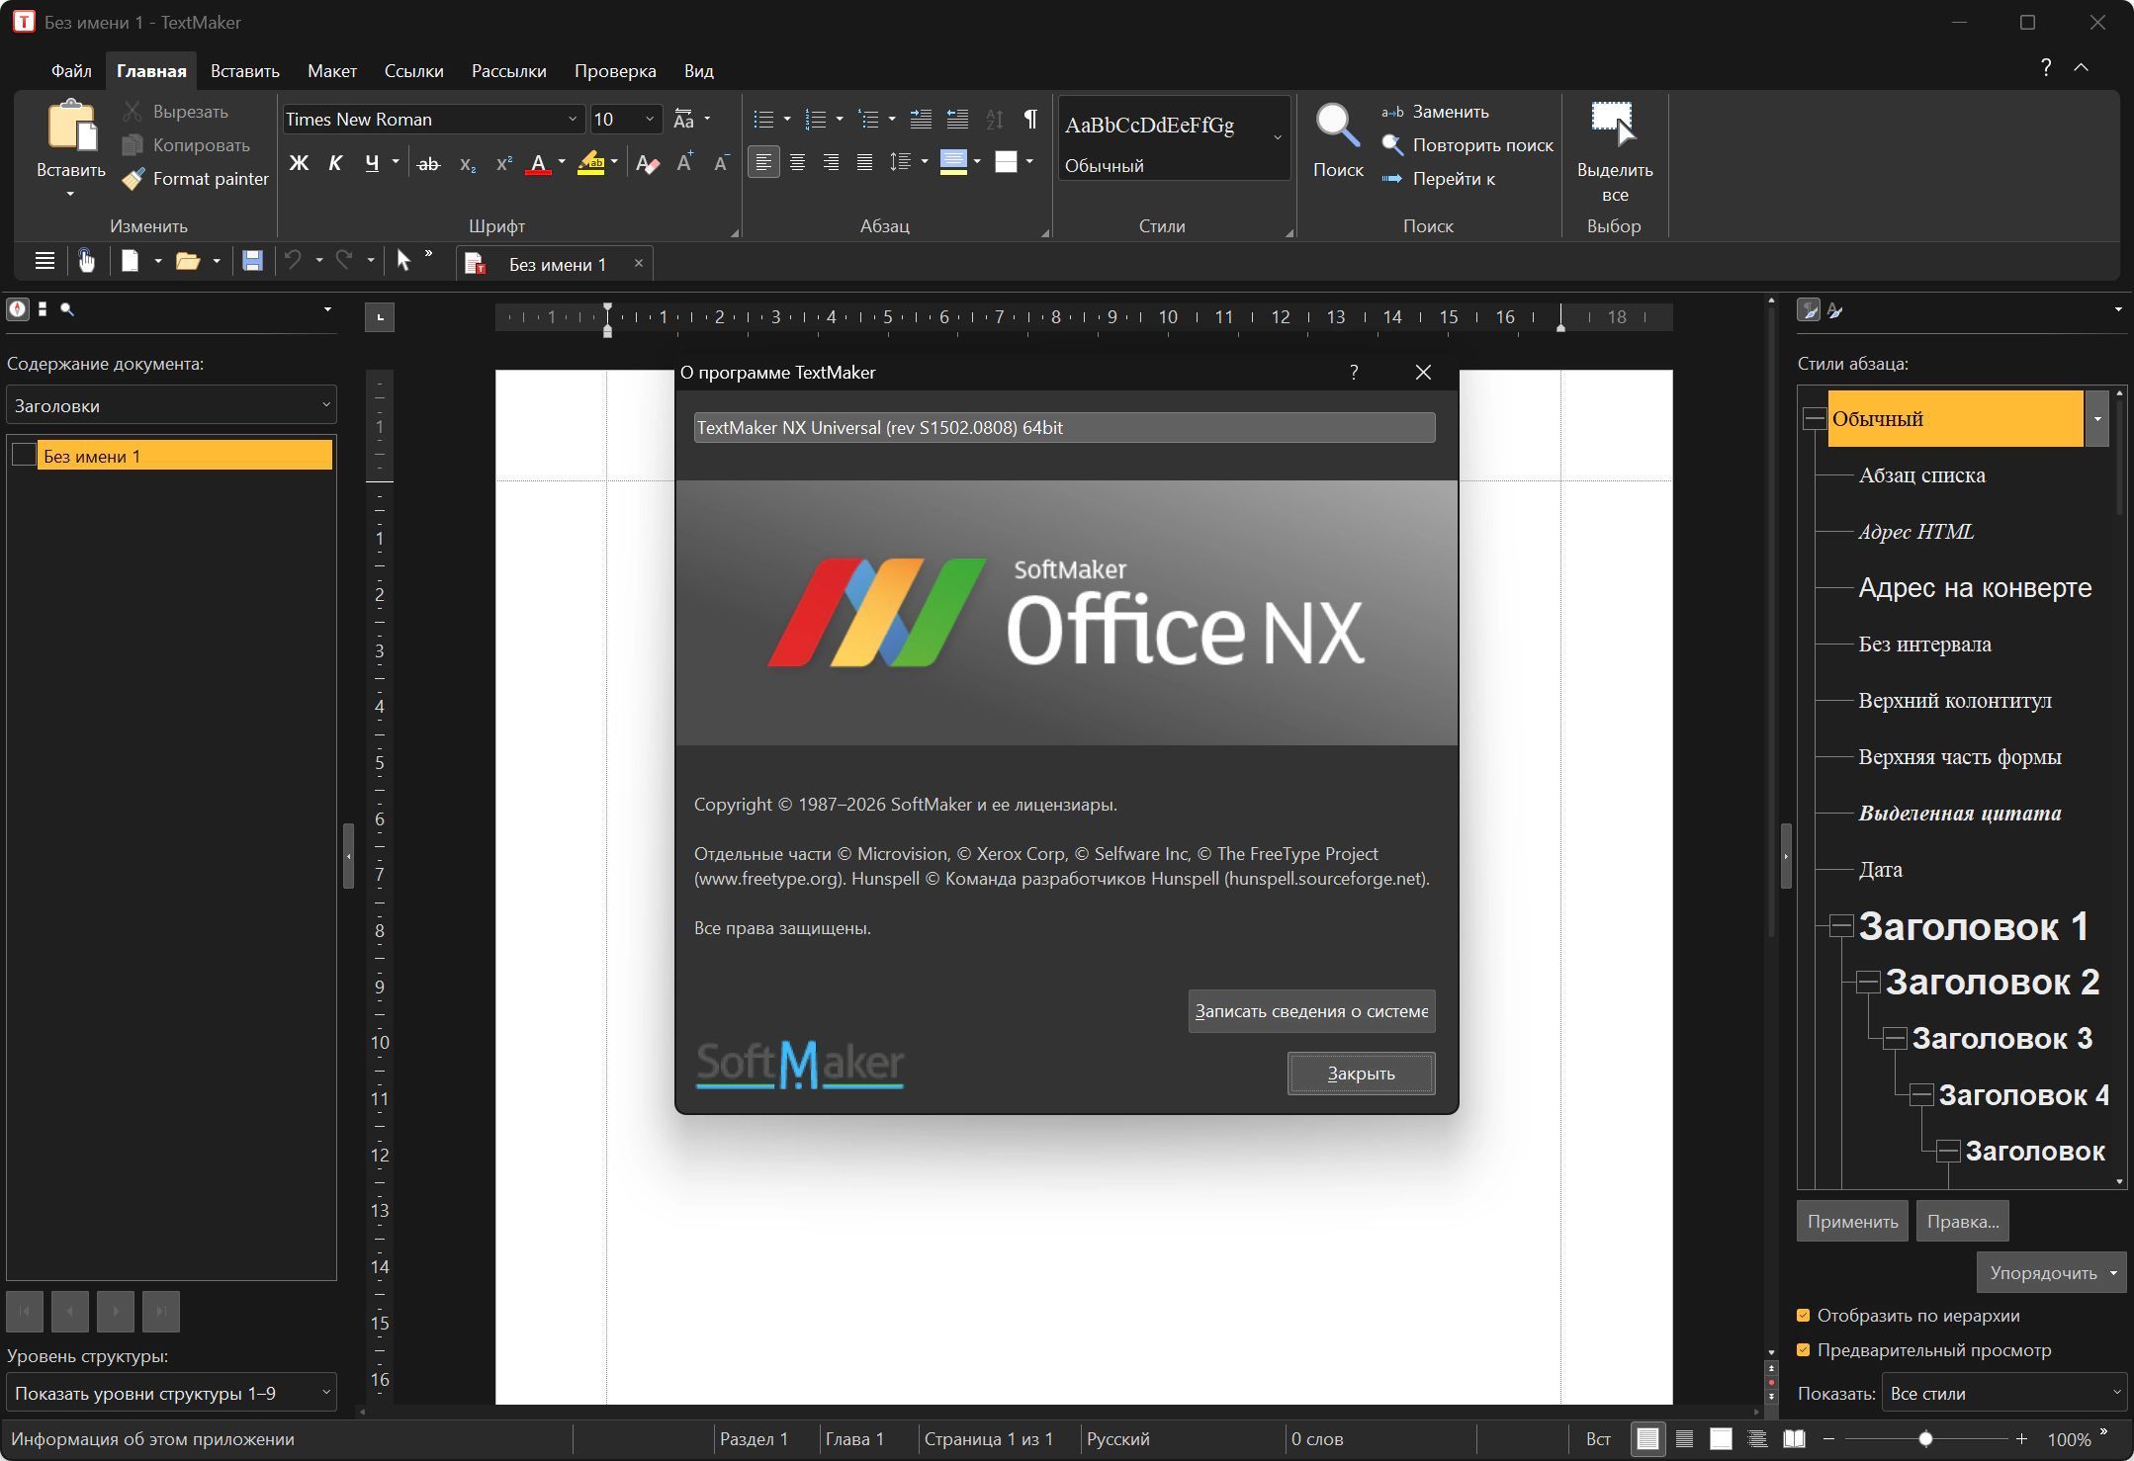Select the Проверка ribbon tab

pyautogui.click(x=615, y=71)
